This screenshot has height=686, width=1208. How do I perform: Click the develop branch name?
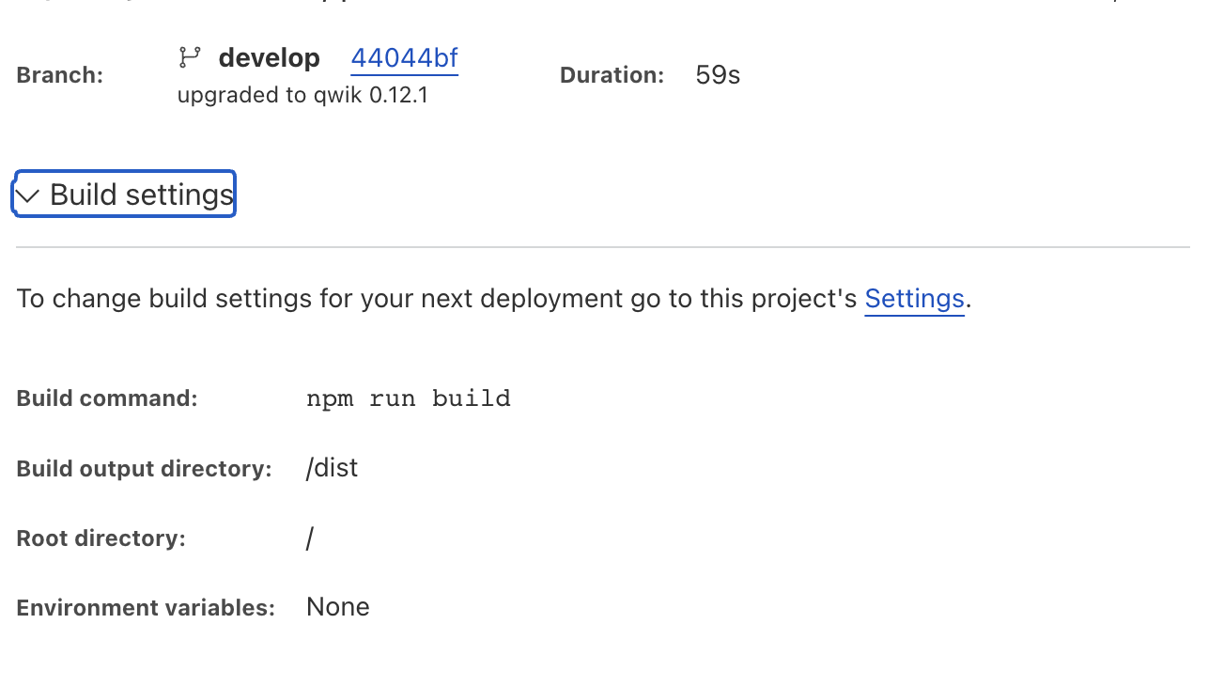(x=269, y=58)
